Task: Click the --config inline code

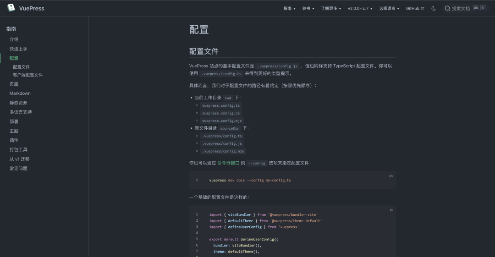Action: [257, 163]
